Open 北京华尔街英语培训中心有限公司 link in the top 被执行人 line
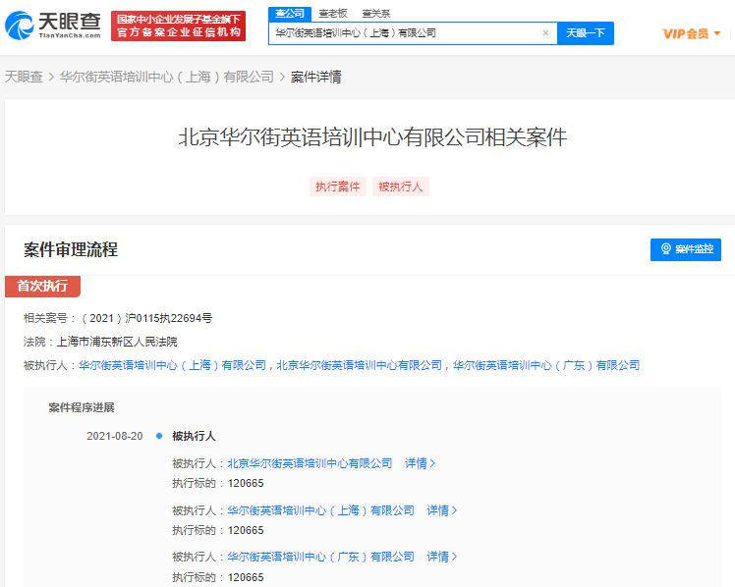Viewport: 735px width, 587px height. [x=359, y=365]
